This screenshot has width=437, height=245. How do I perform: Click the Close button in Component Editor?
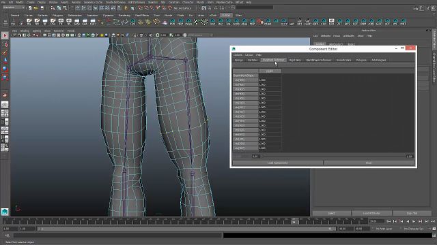[369, 163]
